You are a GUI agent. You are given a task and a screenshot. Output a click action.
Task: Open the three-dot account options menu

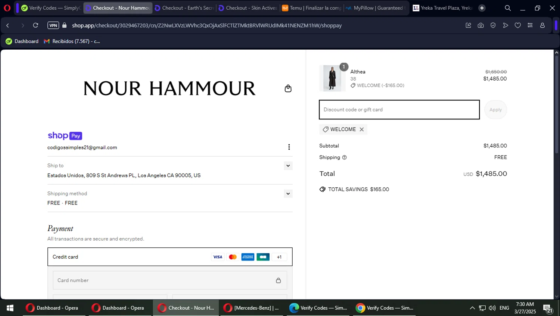point(289,147)
